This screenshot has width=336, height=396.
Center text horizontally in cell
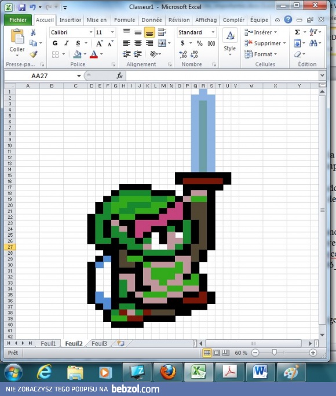tap(138, 43)
